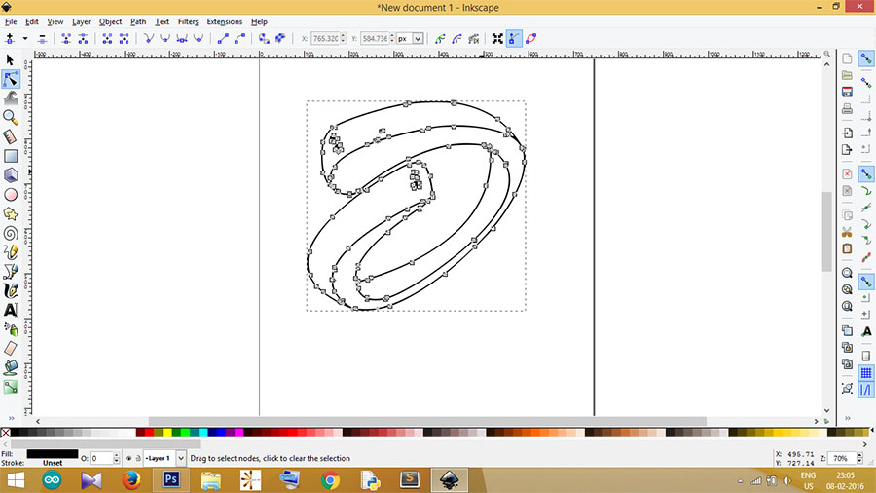Select the Zoom tool in toolbox
876x493 pixels.
tap(11, 117)
